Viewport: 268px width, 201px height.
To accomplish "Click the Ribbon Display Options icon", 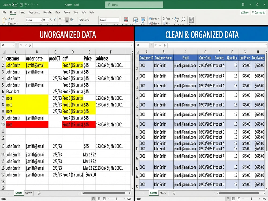I will [x=243, y=5].
